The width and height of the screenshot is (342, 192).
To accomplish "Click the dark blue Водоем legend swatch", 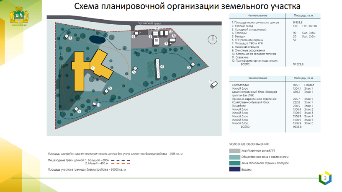I will (235, 169).
